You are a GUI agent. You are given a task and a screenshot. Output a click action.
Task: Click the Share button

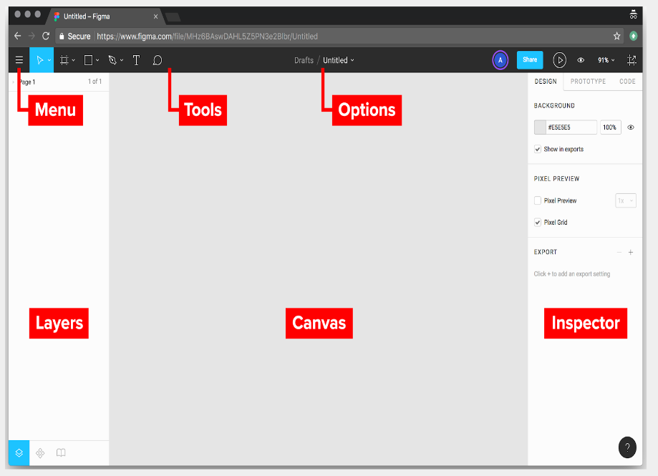[x=529, y=60]
